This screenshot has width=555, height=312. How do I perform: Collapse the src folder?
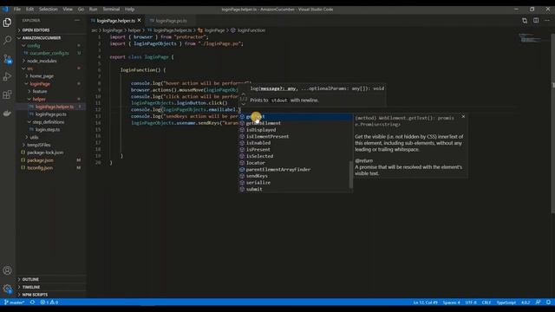point(30,68)
